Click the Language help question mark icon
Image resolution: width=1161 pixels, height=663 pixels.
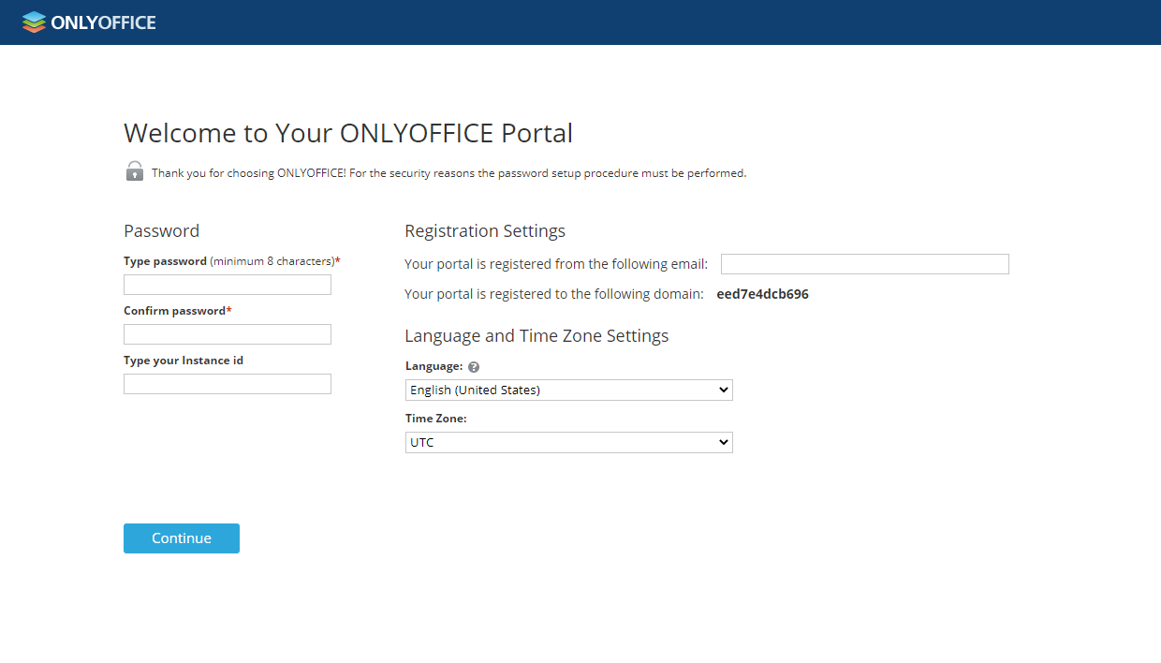click(474, 366)
